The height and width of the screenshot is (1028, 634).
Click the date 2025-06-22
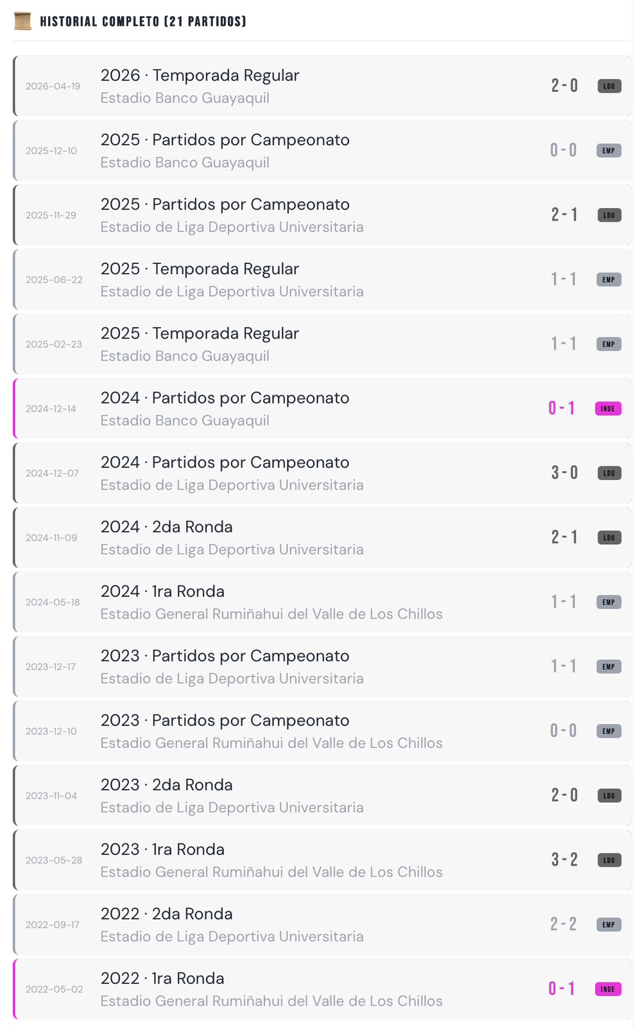click(54, 279)
